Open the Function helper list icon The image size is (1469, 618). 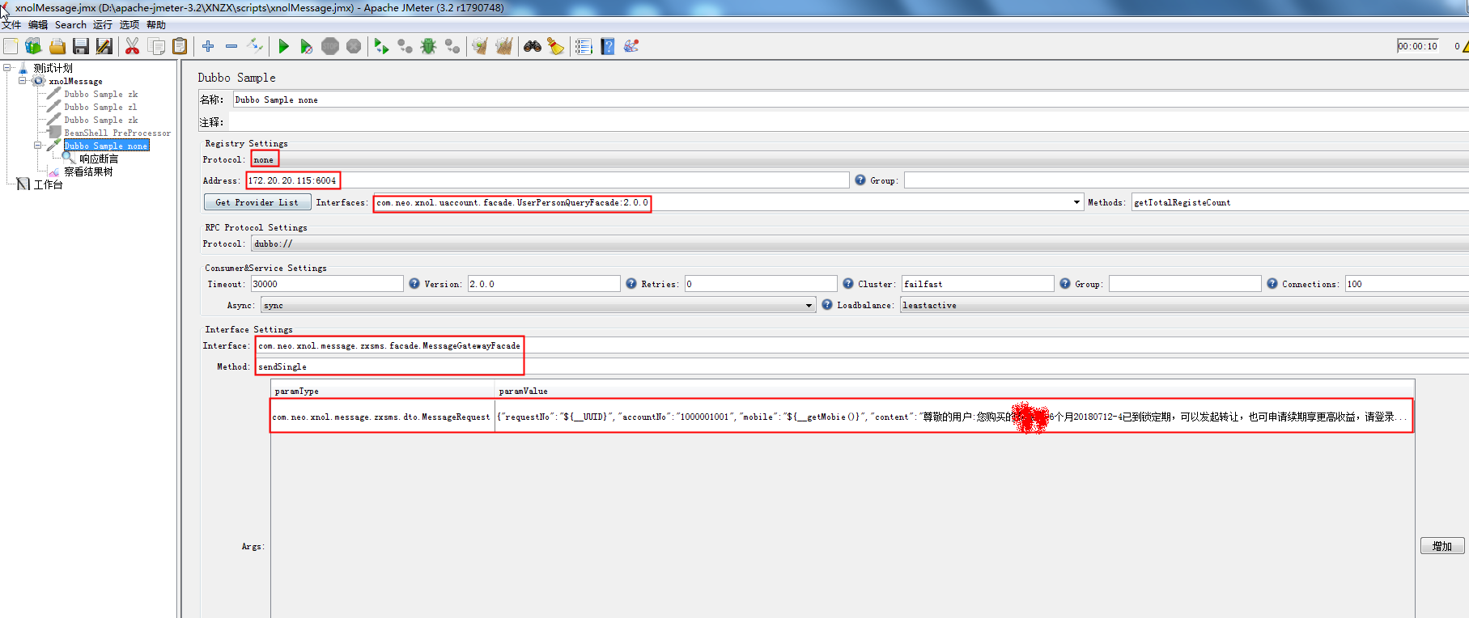pos(584,46)
